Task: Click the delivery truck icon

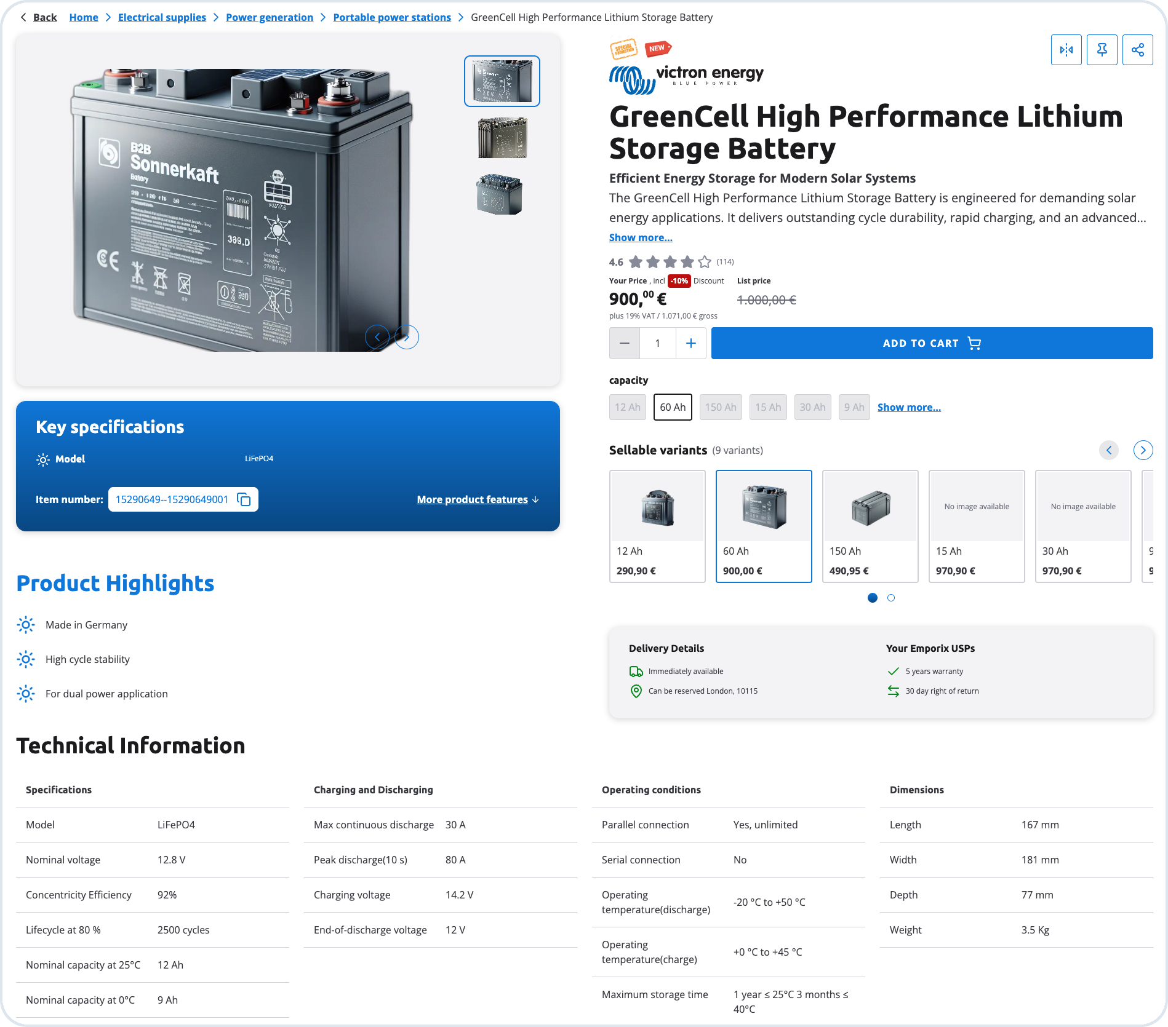Action: pos(636,672)
